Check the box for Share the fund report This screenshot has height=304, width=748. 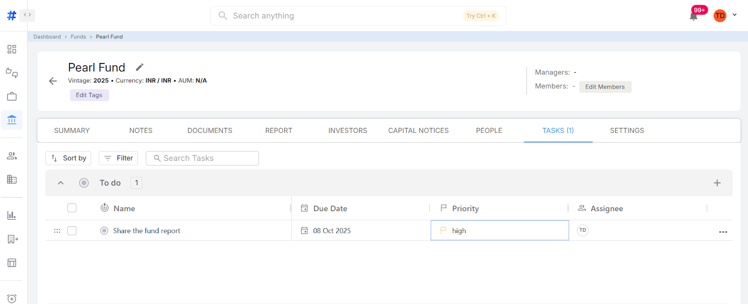click(x=72, y=231)
